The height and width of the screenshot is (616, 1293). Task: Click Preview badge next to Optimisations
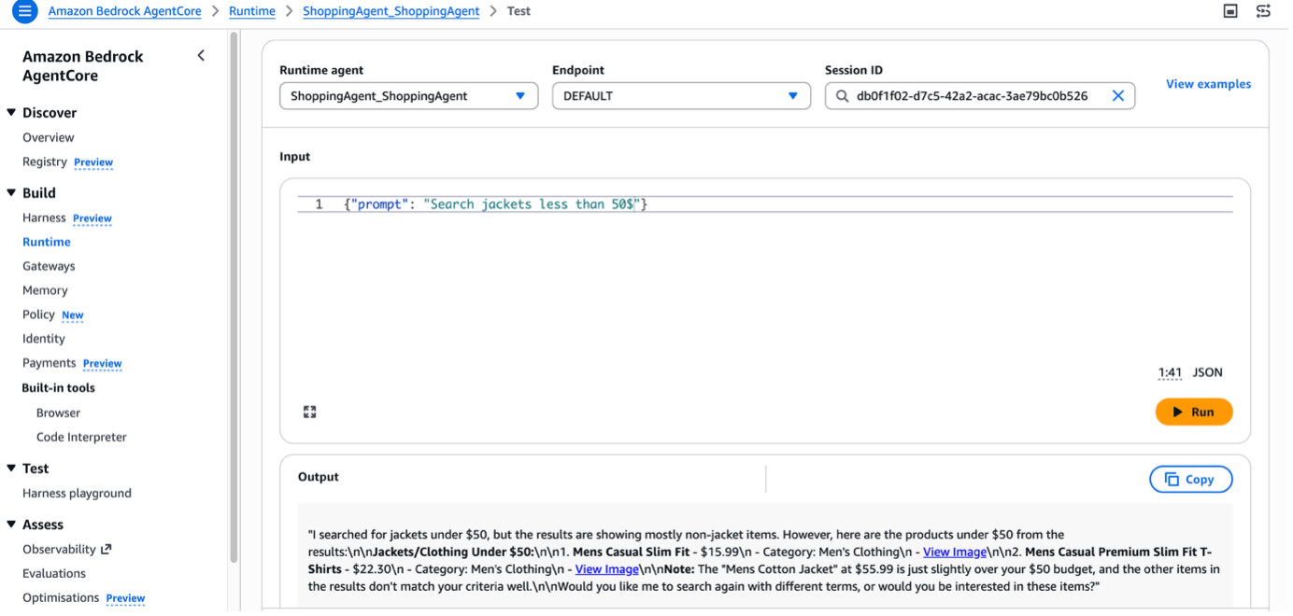coord(125,598)
